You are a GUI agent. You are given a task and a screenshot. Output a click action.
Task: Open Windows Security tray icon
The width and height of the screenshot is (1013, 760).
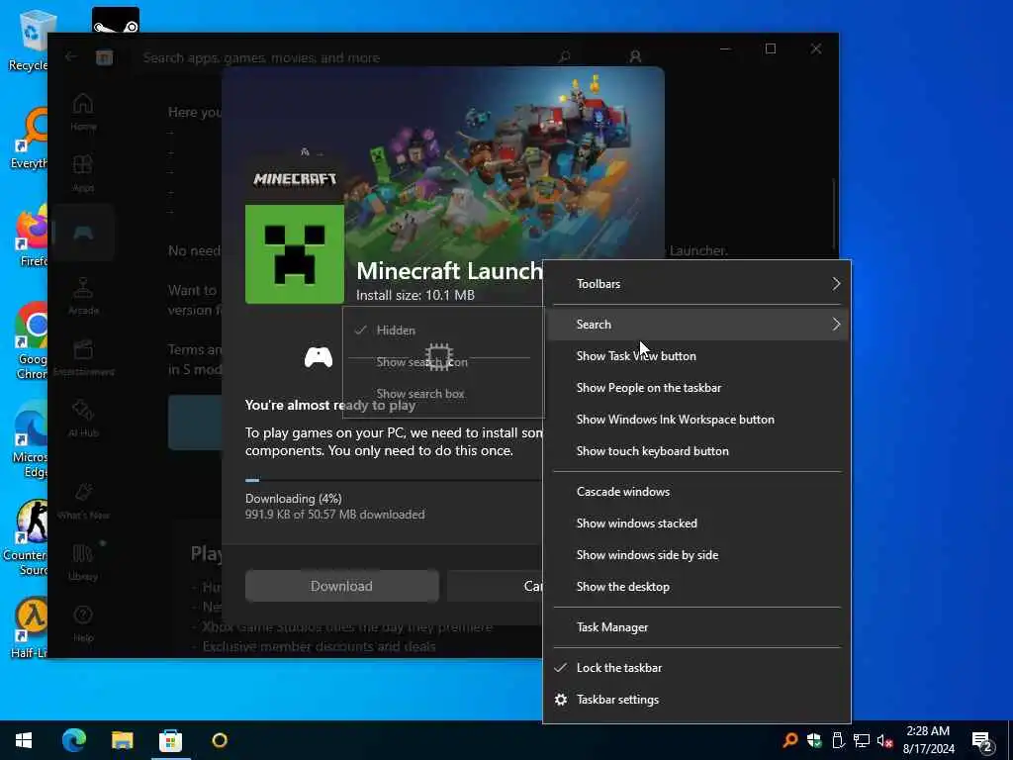tap(814, 740)
